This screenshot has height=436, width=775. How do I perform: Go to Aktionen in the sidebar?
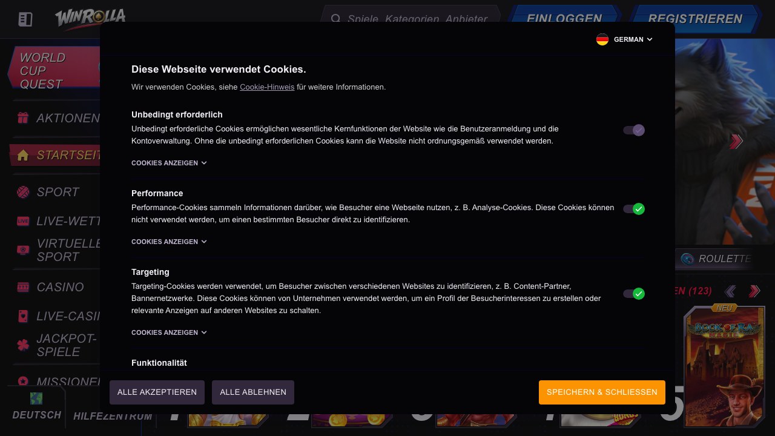coord(68,118)
